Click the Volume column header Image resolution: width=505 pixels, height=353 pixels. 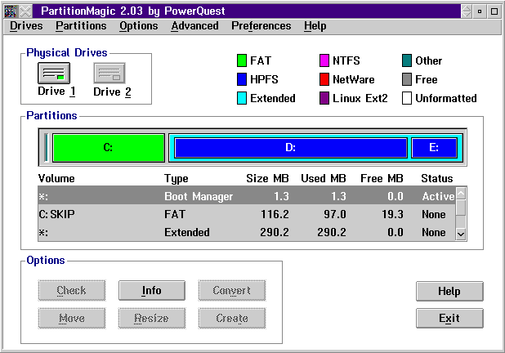(56, 178)
